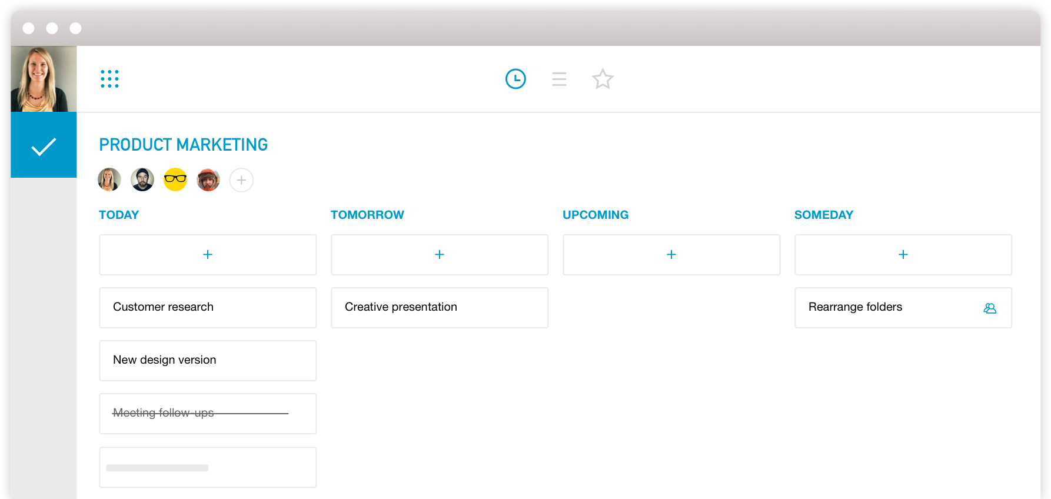Click the Product Marketing project title

tap(184, 145)
